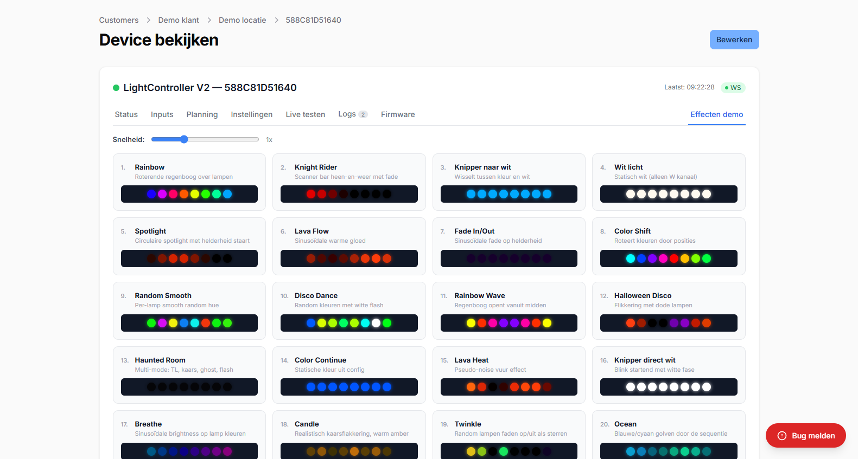Open the Demo locatie breadcrumb link
The height and width of the screenshot is (459, 858).
coord(242,20)
